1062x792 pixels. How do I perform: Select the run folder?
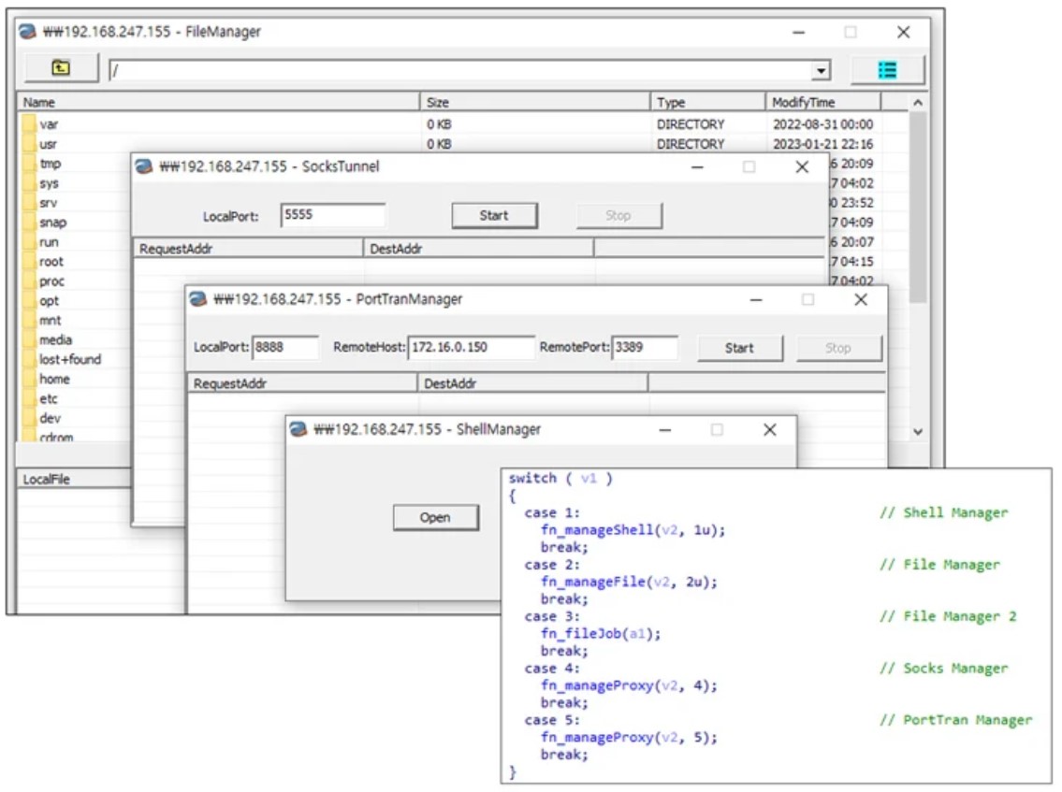coord(49,242)
